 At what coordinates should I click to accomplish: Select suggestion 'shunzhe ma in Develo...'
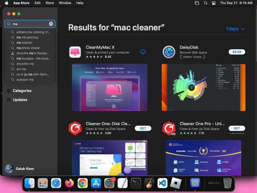(x=30, y=53)
